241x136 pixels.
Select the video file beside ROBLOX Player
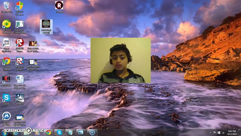(x=33, y=46)
